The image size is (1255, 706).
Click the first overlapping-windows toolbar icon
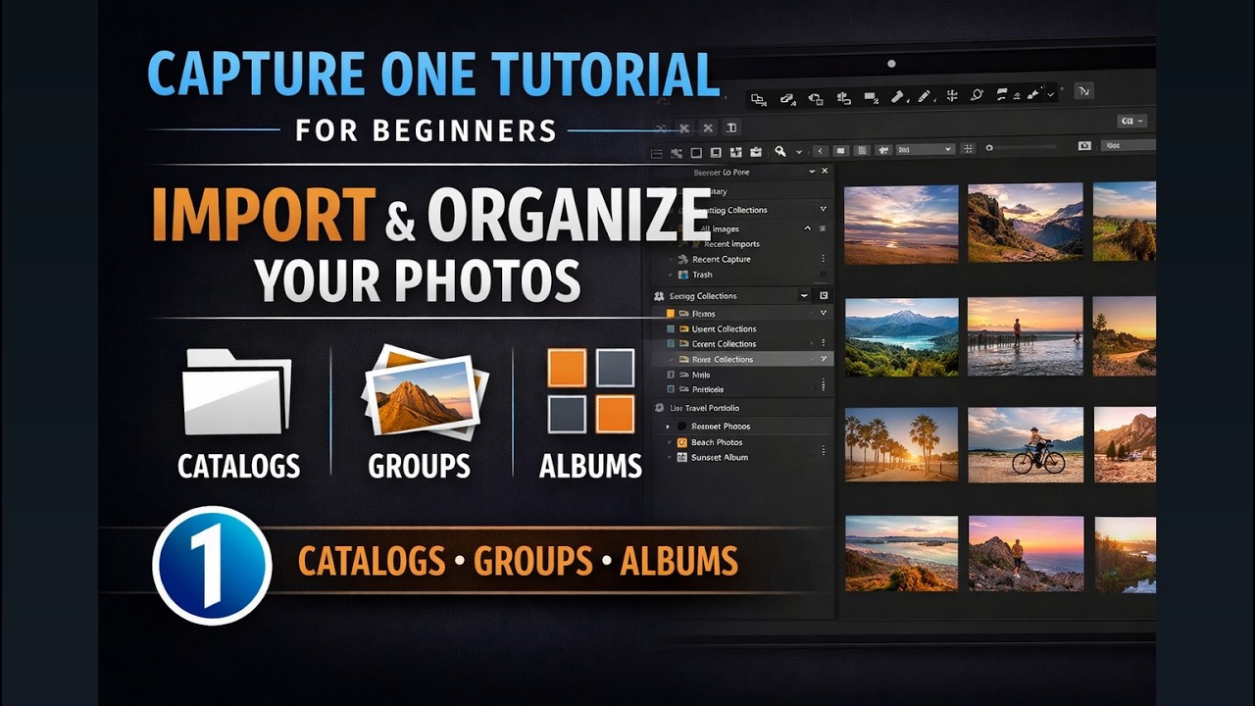(x=759, y=99)
